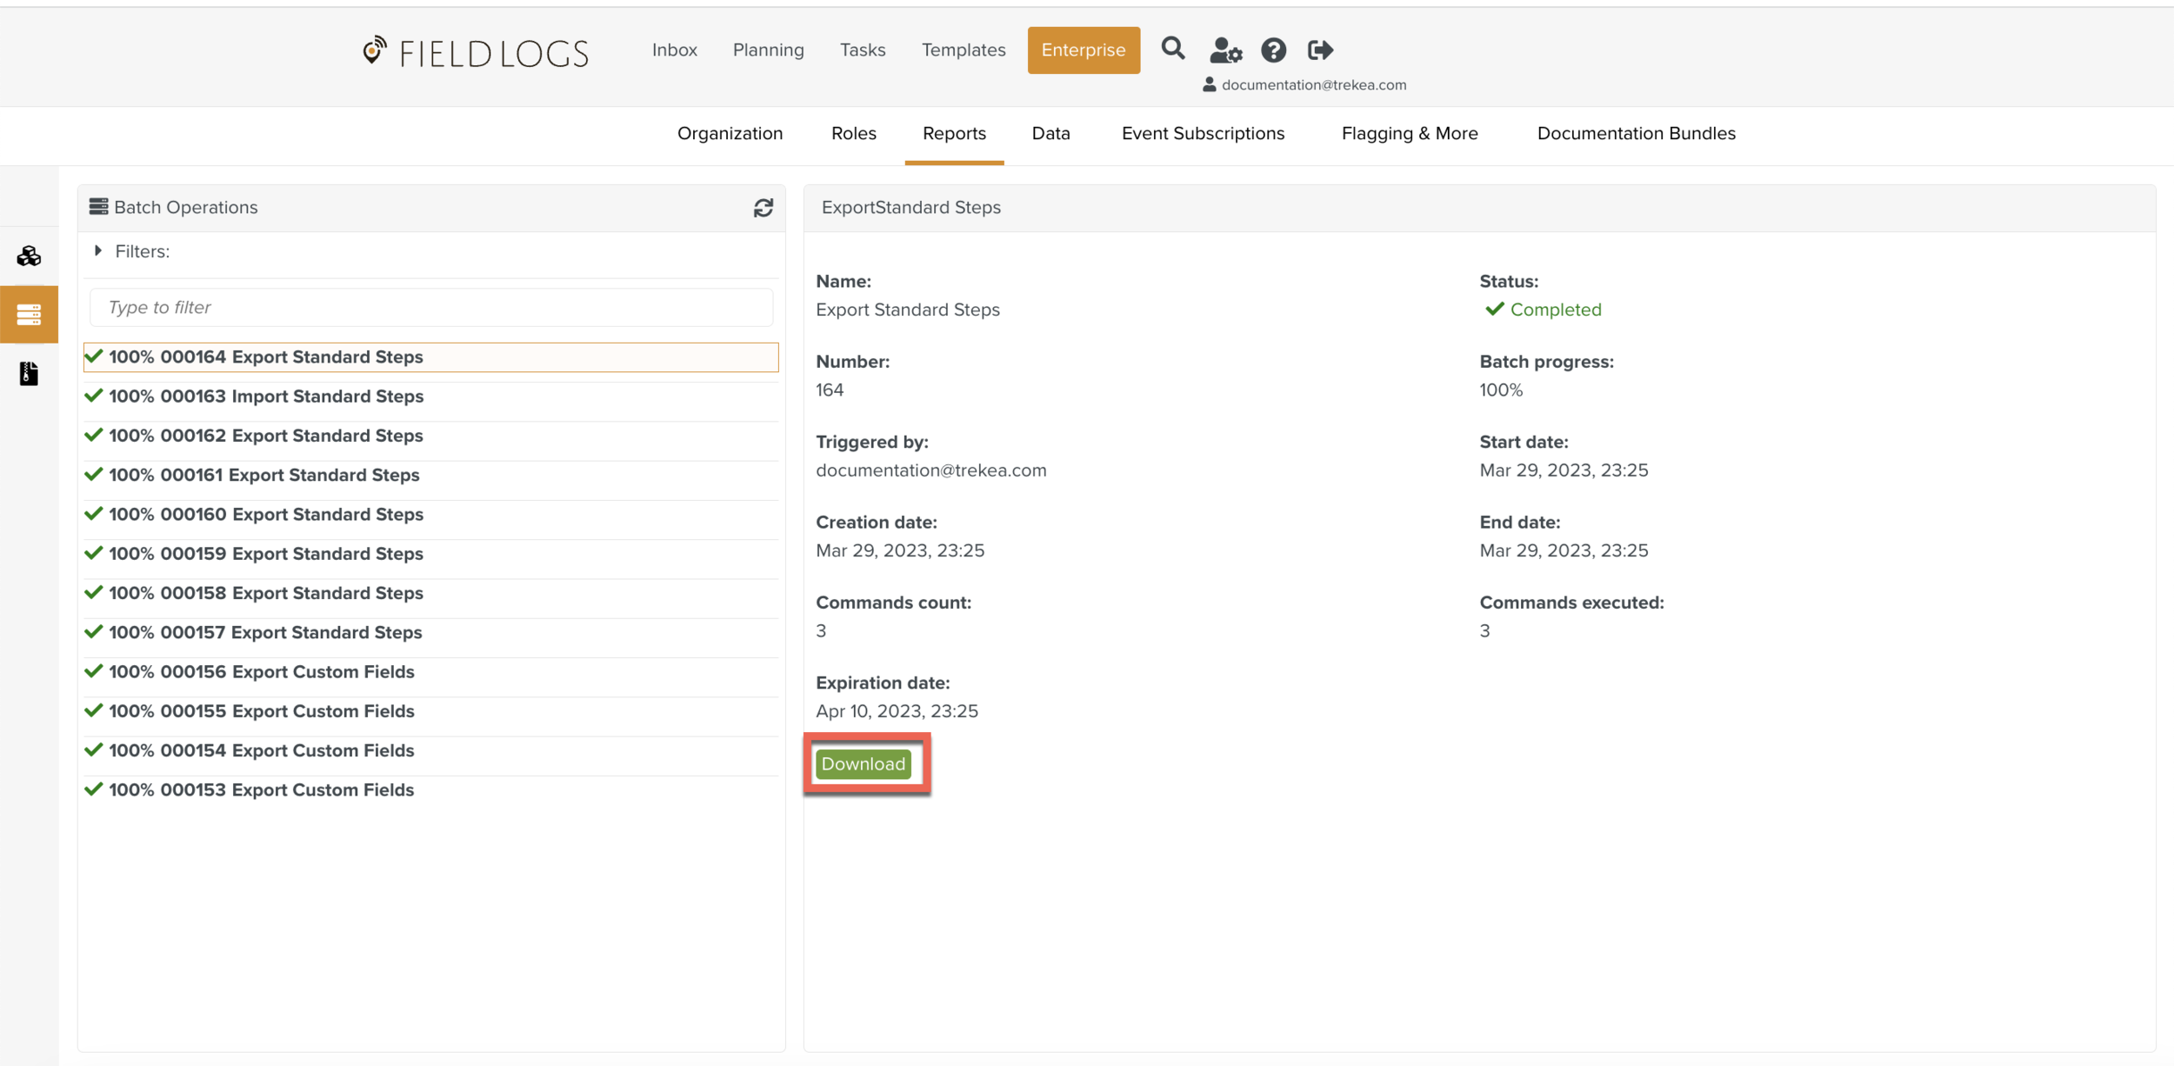Viewport: 2174px width, 1066px height.
Task: Open the archive file sidebar icon
Action: pos(29,374)
